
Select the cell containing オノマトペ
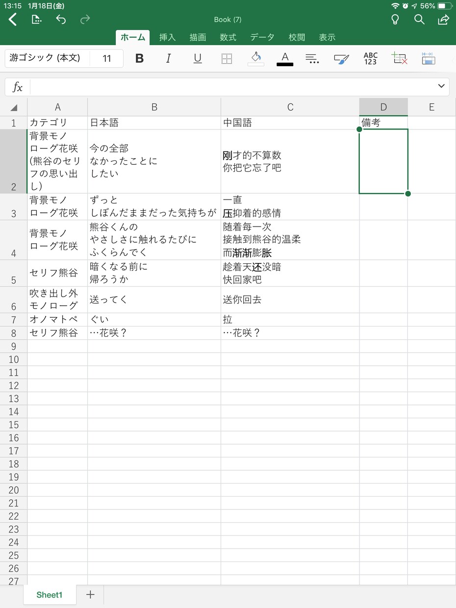[57, 320]
